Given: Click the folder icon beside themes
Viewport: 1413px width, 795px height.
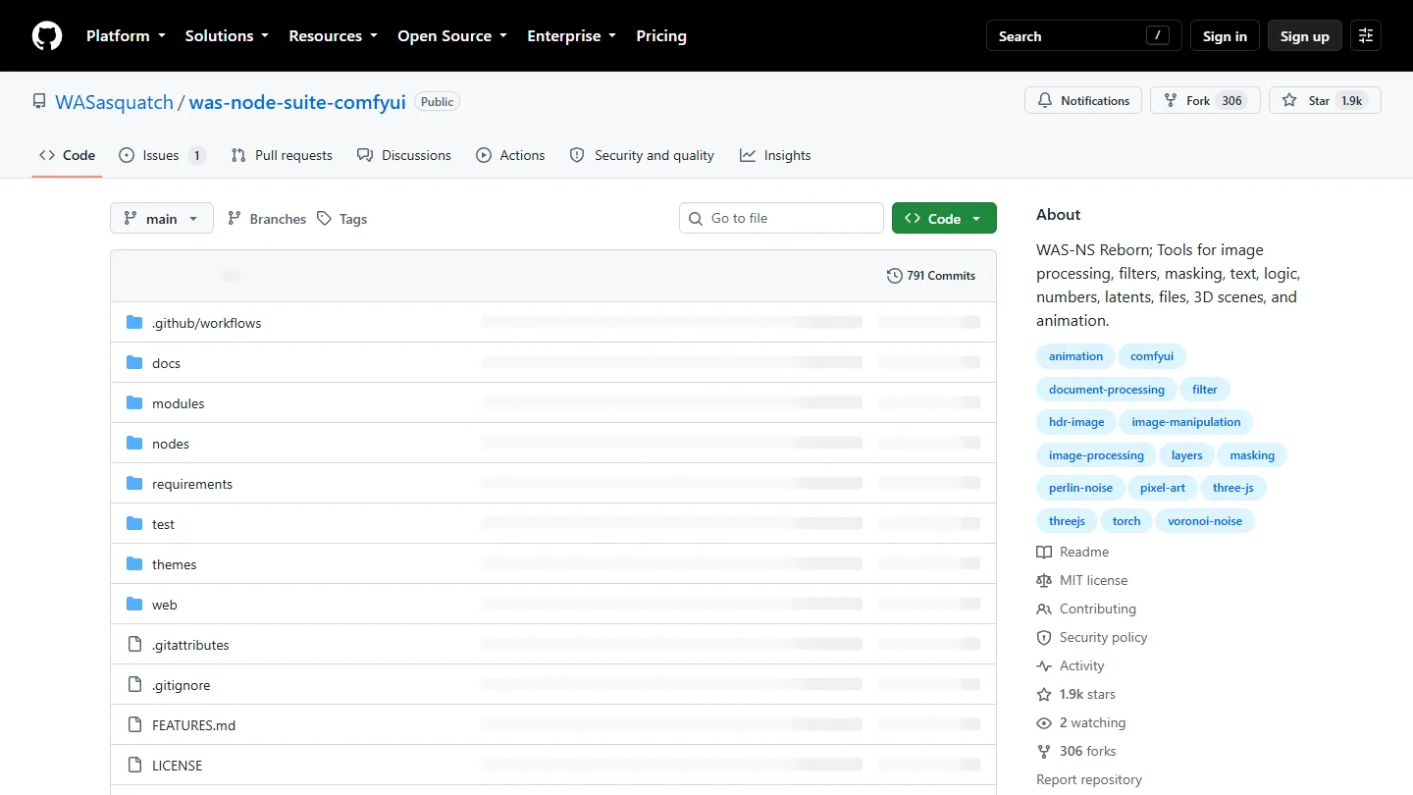Looking at the screenshot, I should [134, 564].
